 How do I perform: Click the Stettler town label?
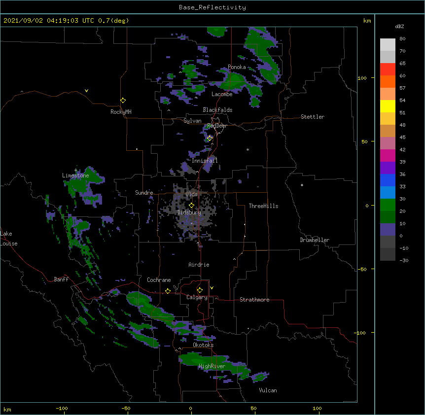point(313,117)
